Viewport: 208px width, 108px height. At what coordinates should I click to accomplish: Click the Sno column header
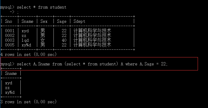[9, 21]
